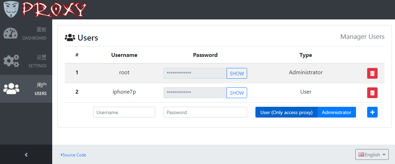Show the iphone7p user's password
This screenshot has height=164, width=395.
tap(237, 93)
